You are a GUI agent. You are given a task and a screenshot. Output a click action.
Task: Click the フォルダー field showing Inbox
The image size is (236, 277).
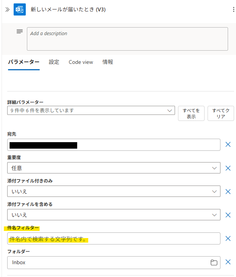(114, 263)
